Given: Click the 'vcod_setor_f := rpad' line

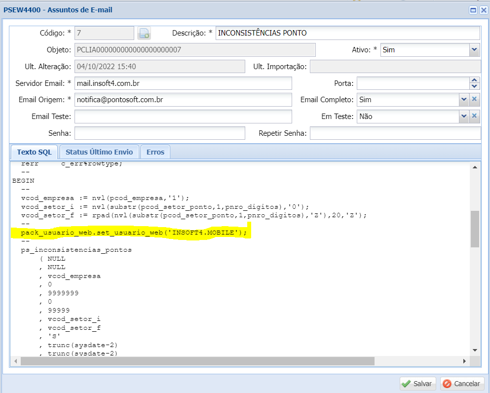Looking at the screenshot, I should coord(194,215).
